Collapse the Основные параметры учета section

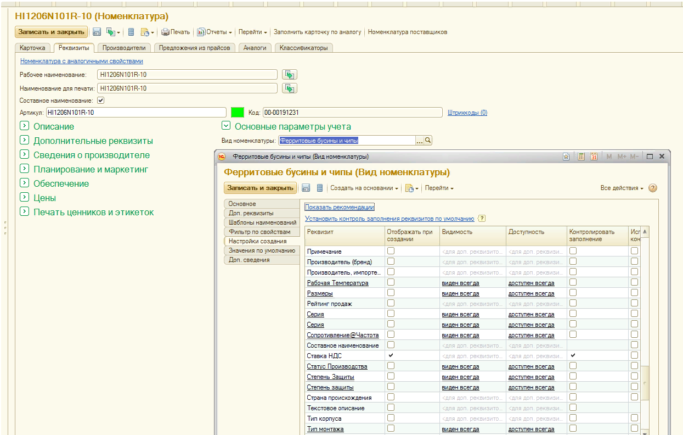pos(225,126)
